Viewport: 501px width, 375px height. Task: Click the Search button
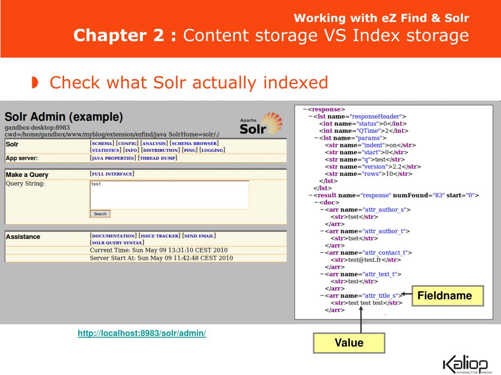point(100,214)
